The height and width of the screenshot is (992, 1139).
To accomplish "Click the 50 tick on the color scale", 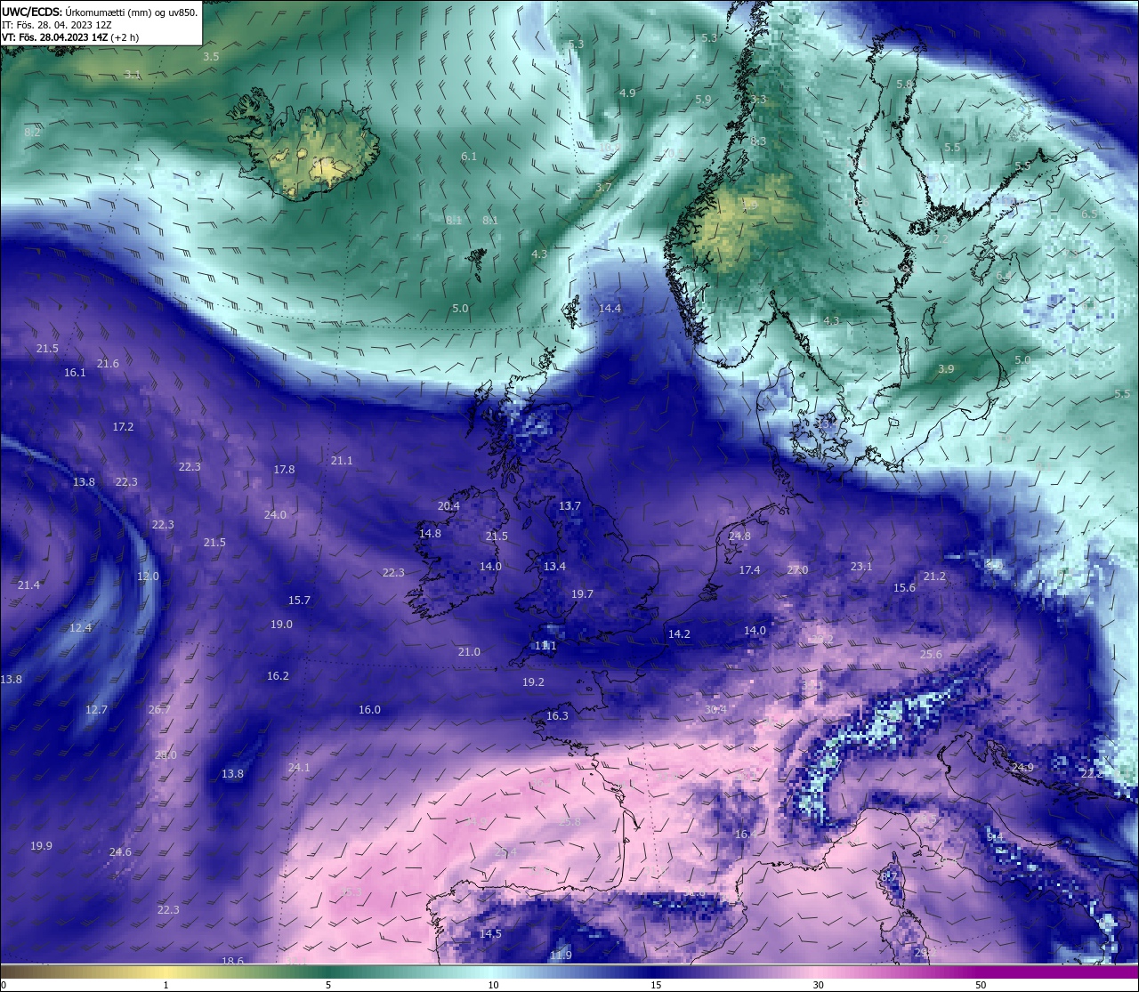I will click(x=981, y=985).
